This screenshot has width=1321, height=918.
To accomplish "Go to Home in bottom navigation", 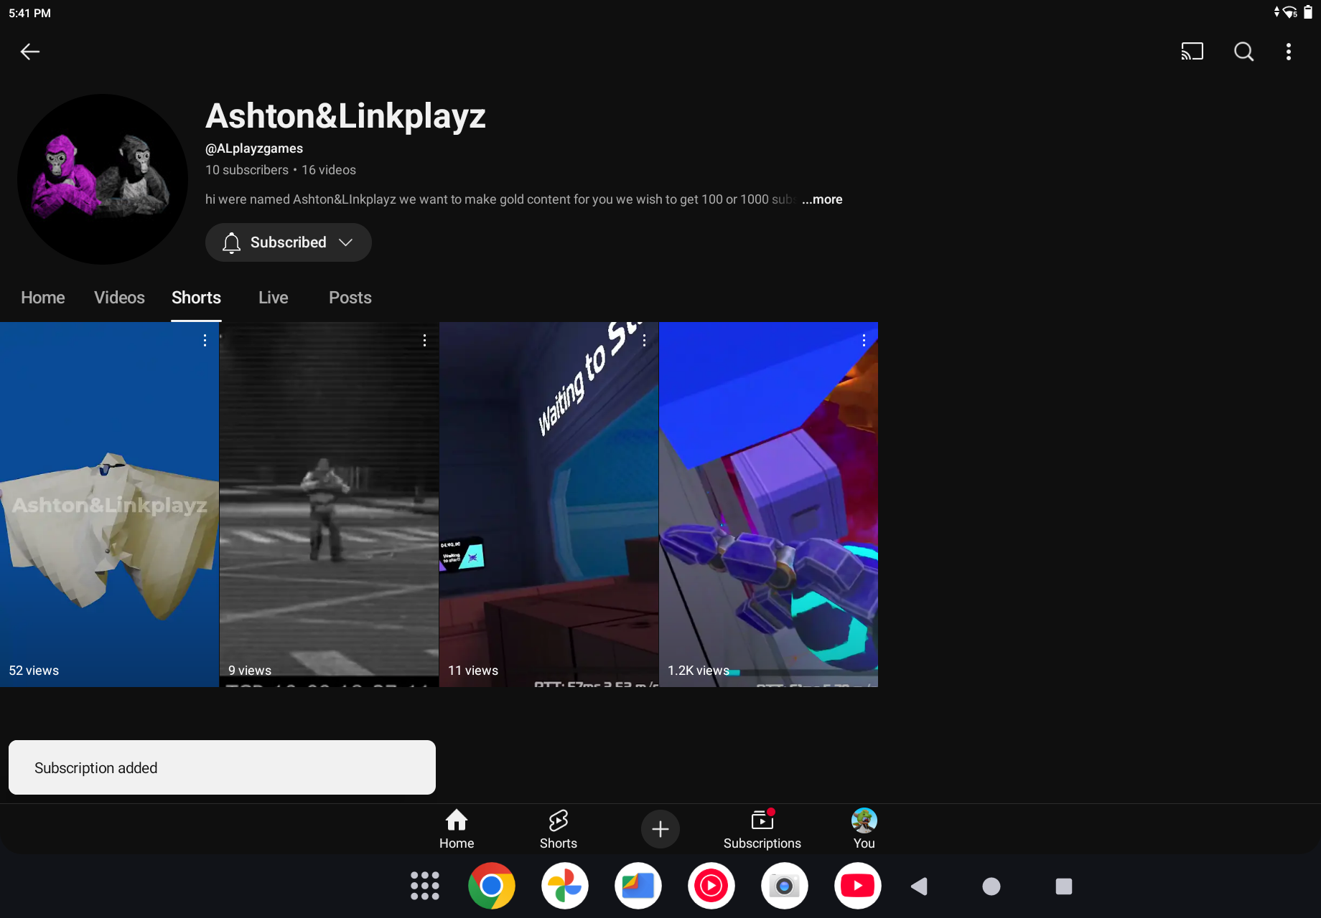I will pyautogui.click(x=457, y=829).
